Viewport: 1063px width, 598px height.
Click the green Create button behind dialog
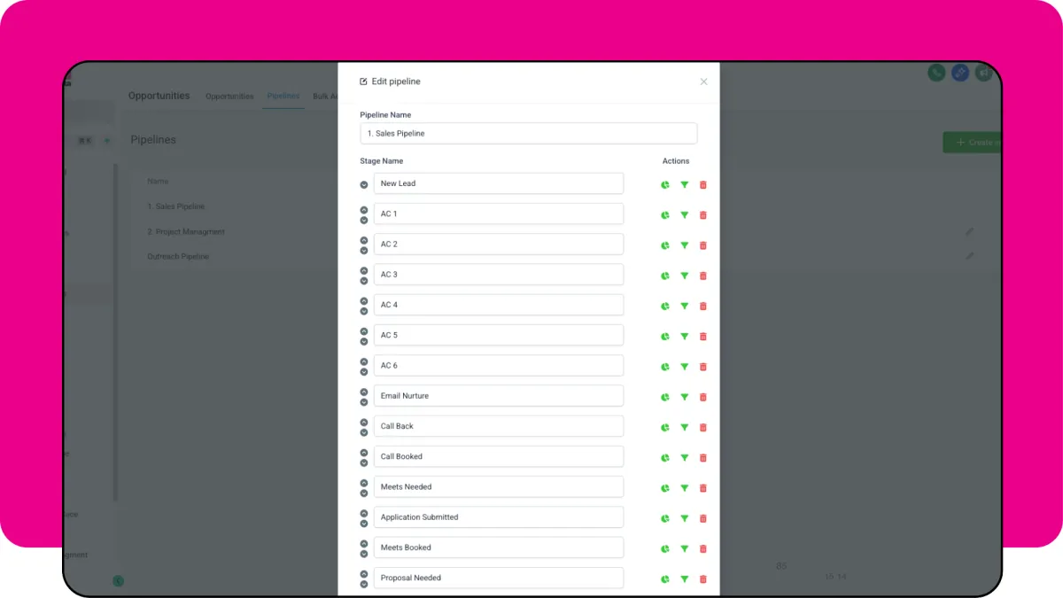972,142
